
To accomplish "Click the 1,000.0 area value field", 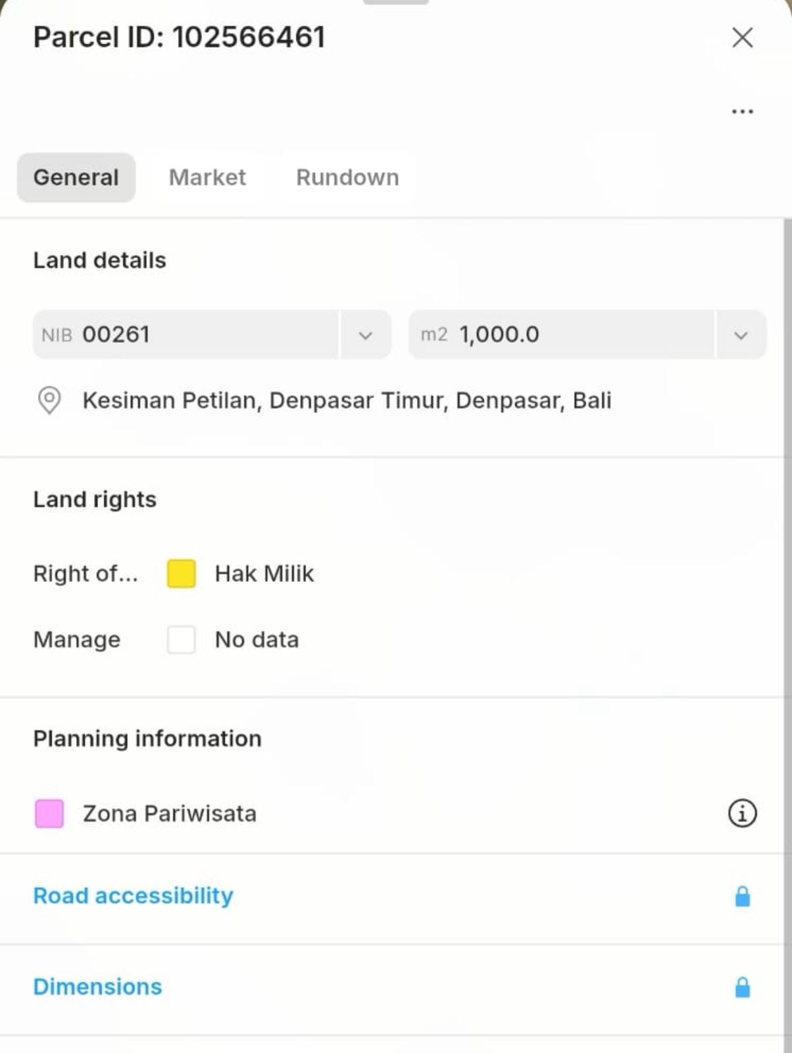I will point(560,335).
